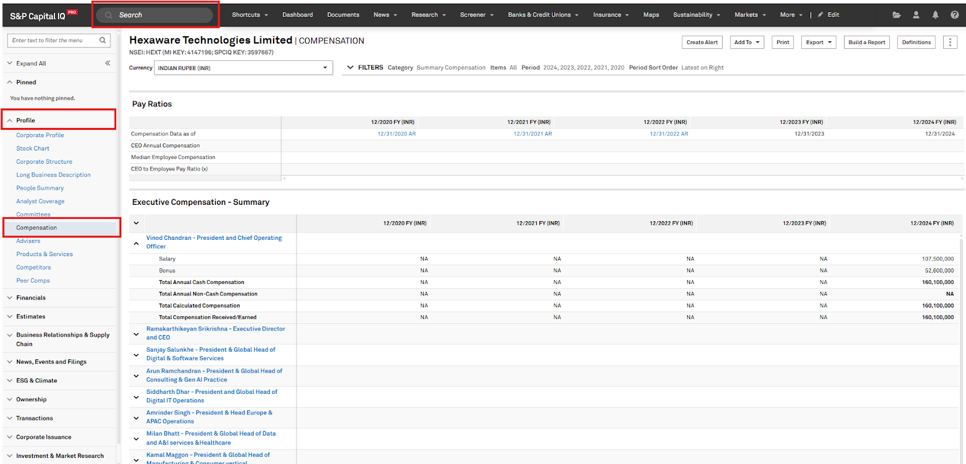Click the Create Alert button
The image size is (966, 464).
pyautogui.click(x=702, y=42)
